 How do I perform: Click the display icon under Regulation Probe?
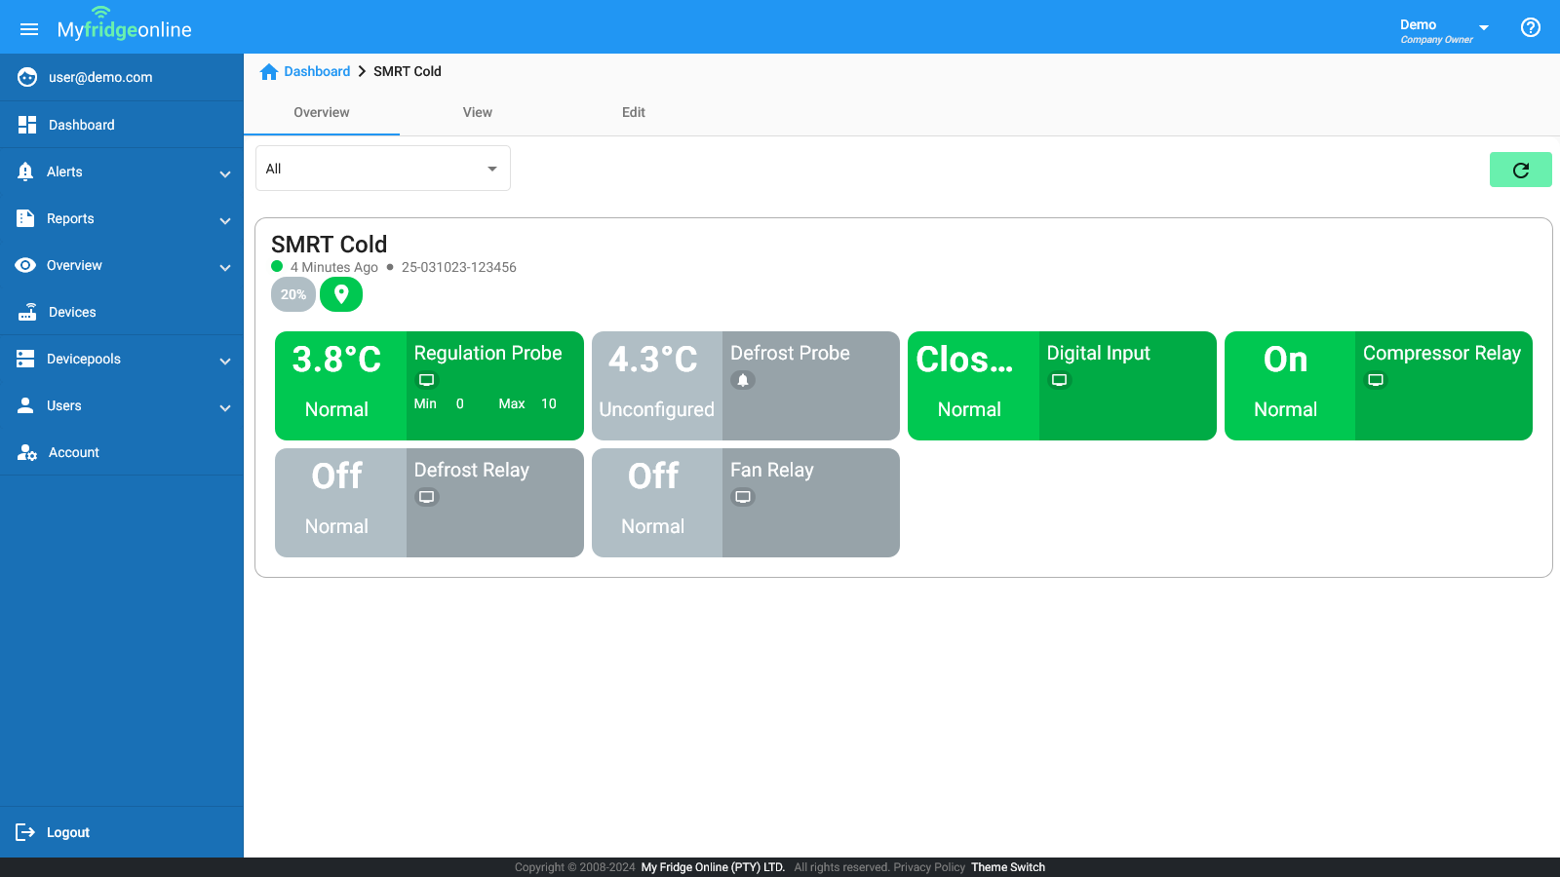(426, 380)
